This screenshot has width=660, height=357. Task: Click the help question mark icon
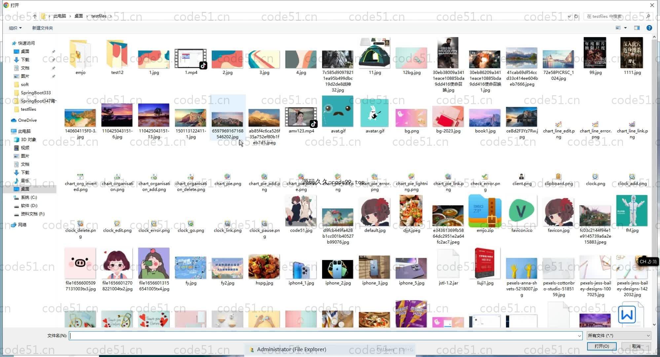[649, 28]
